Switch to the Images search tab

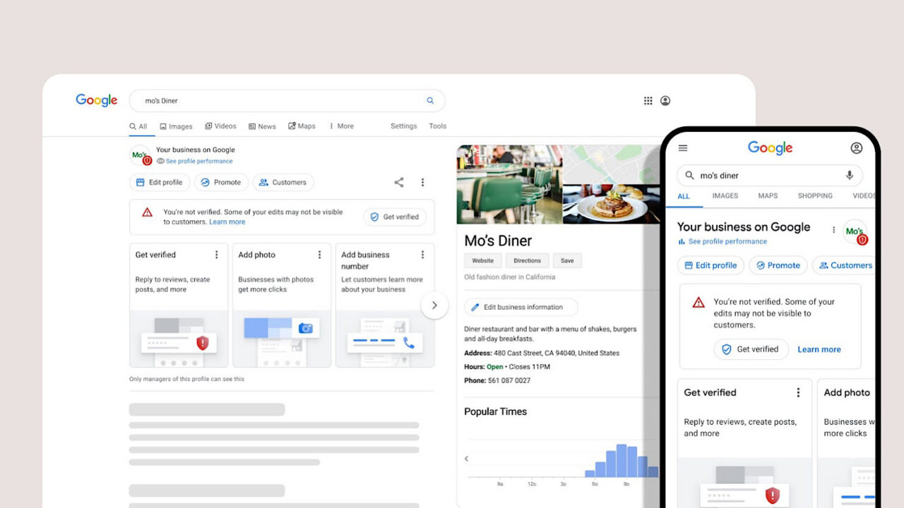click(x=176, y=126)
